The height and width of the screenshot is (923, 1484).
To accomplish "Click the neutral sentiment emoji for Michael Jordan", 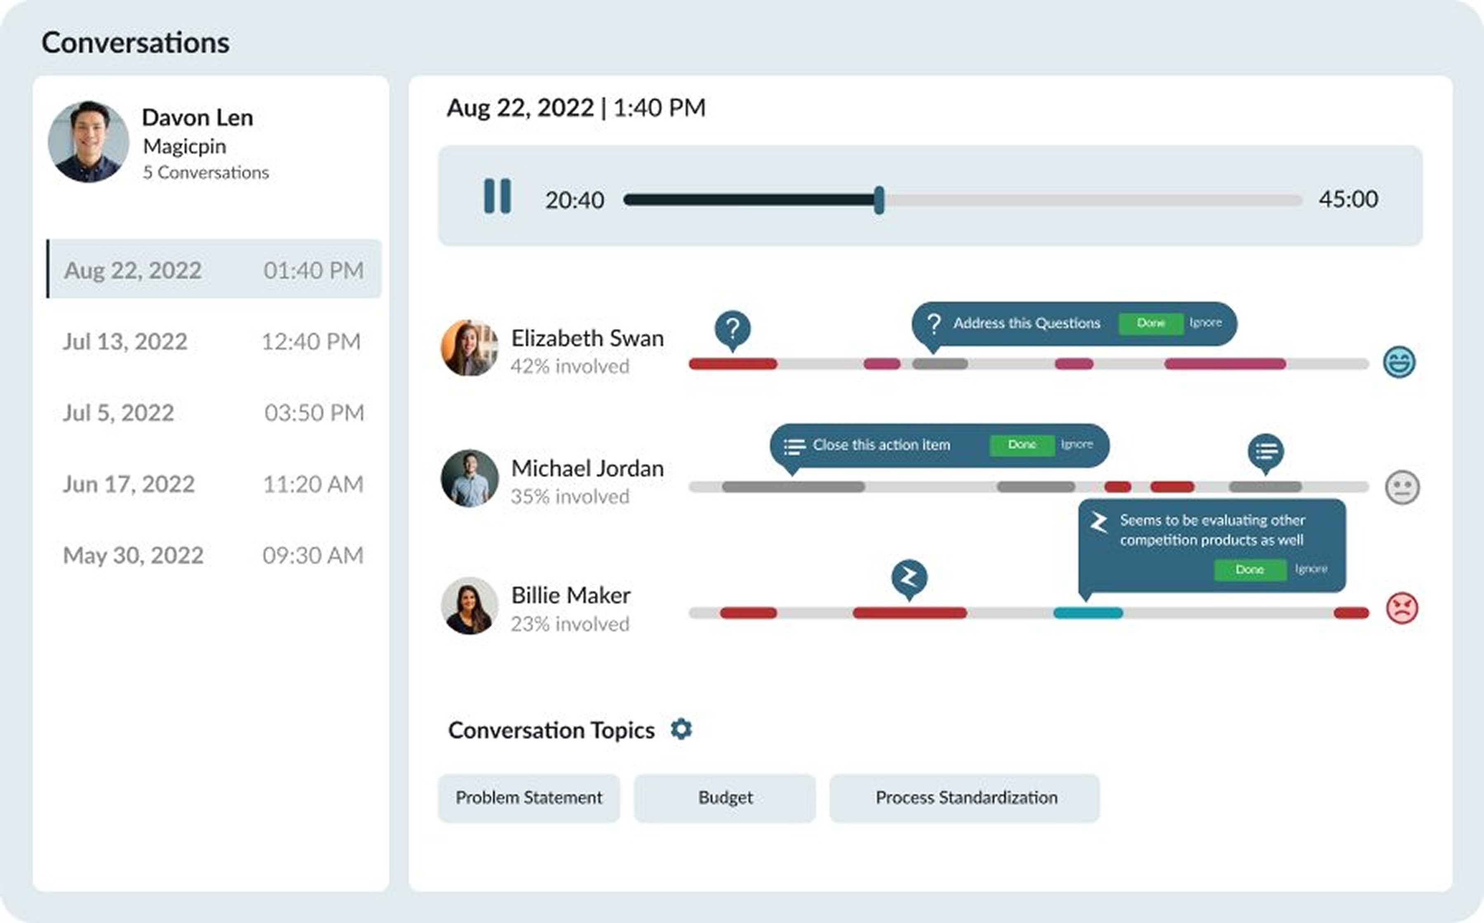I will tap(1402, 487).
